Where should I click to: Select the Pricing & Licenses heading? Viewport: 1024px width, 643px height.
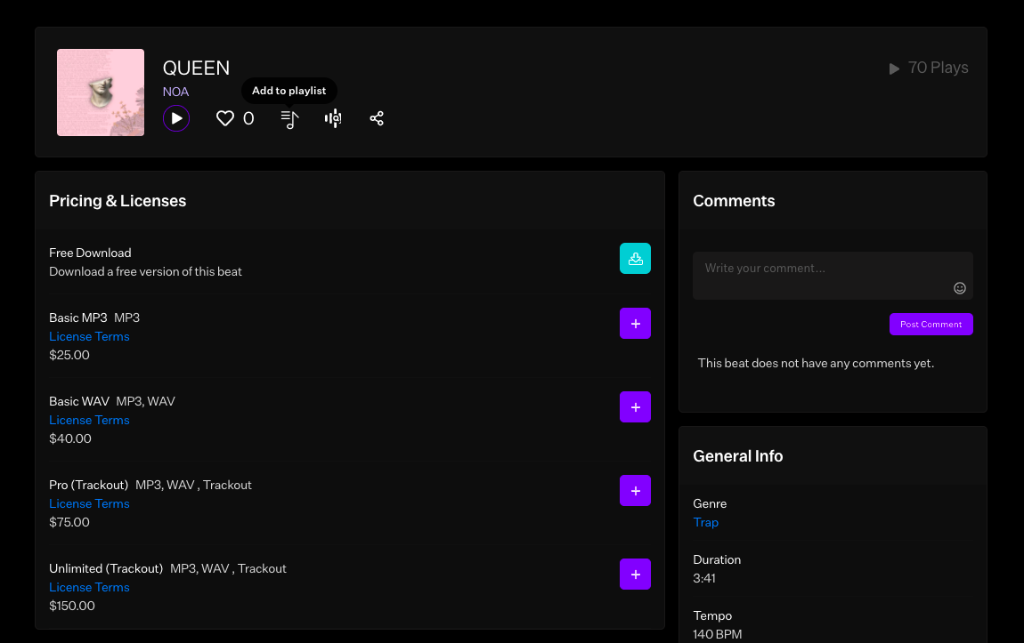point(118,201)
